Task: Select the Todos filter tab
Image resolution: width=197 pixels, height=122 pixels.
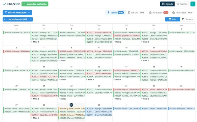Action: pyautogui.click(x=116, y=13)
